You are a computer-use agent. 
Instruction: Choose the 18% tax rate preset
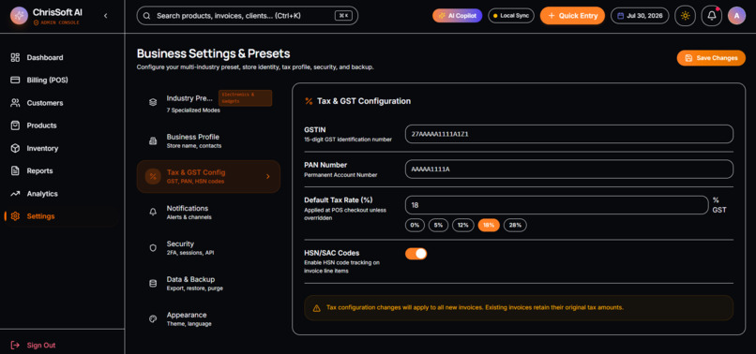489,225
